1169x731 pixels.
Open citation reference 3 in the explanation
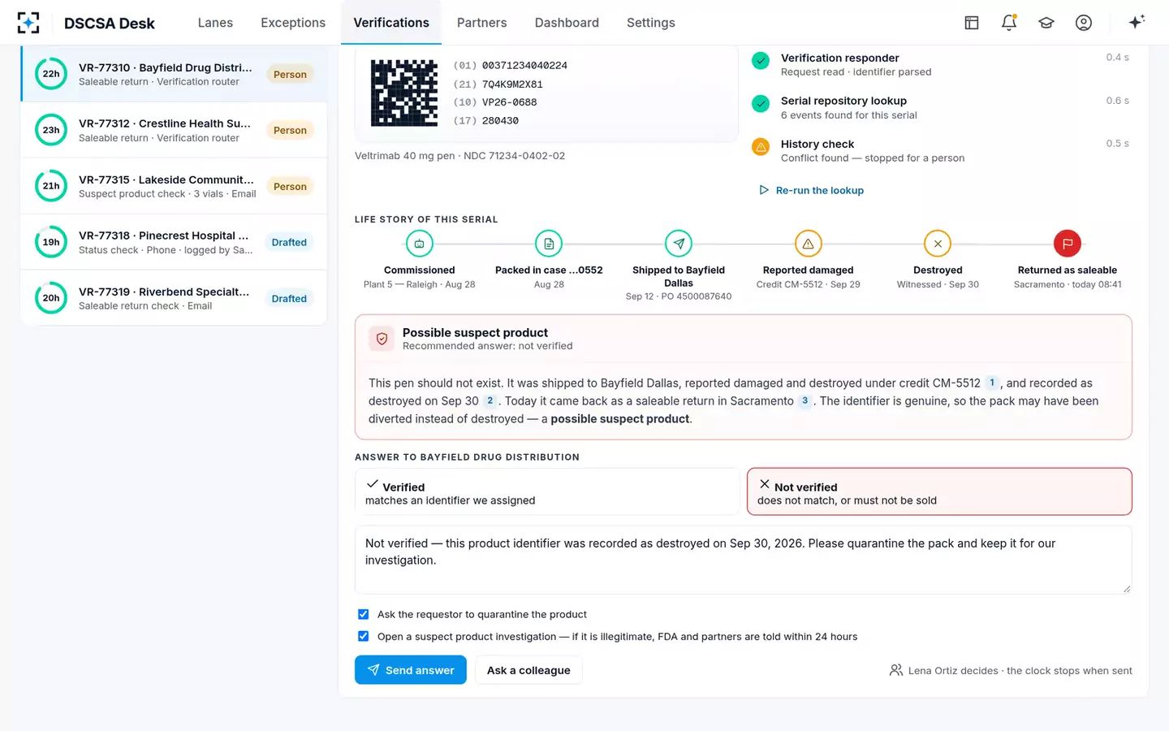tap(805, 400)
